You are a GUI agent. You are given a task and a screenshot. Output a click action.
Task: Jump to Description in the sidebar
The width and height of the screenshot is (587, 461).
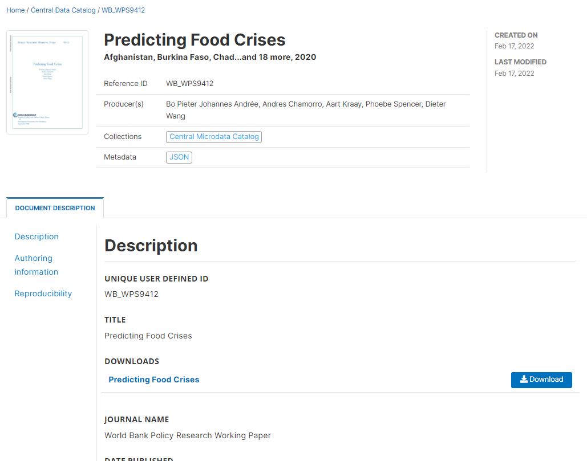(x=37, y=236)
